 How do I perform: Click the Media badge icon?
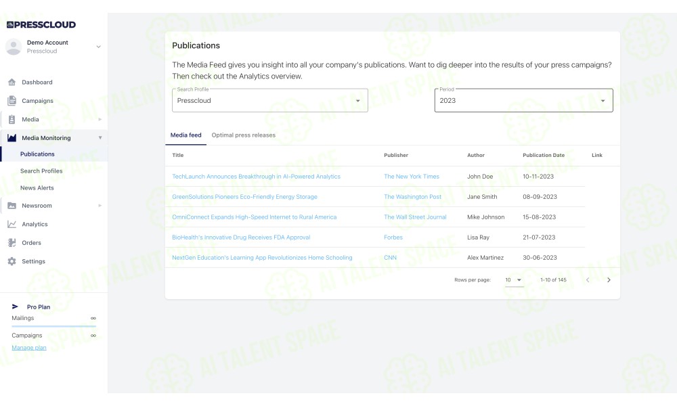12,120
